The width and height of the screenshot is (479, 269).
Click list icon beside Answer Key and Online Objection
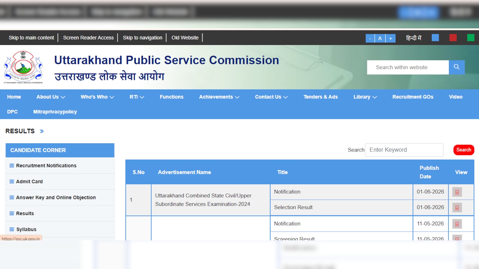(x=12, y=198)
